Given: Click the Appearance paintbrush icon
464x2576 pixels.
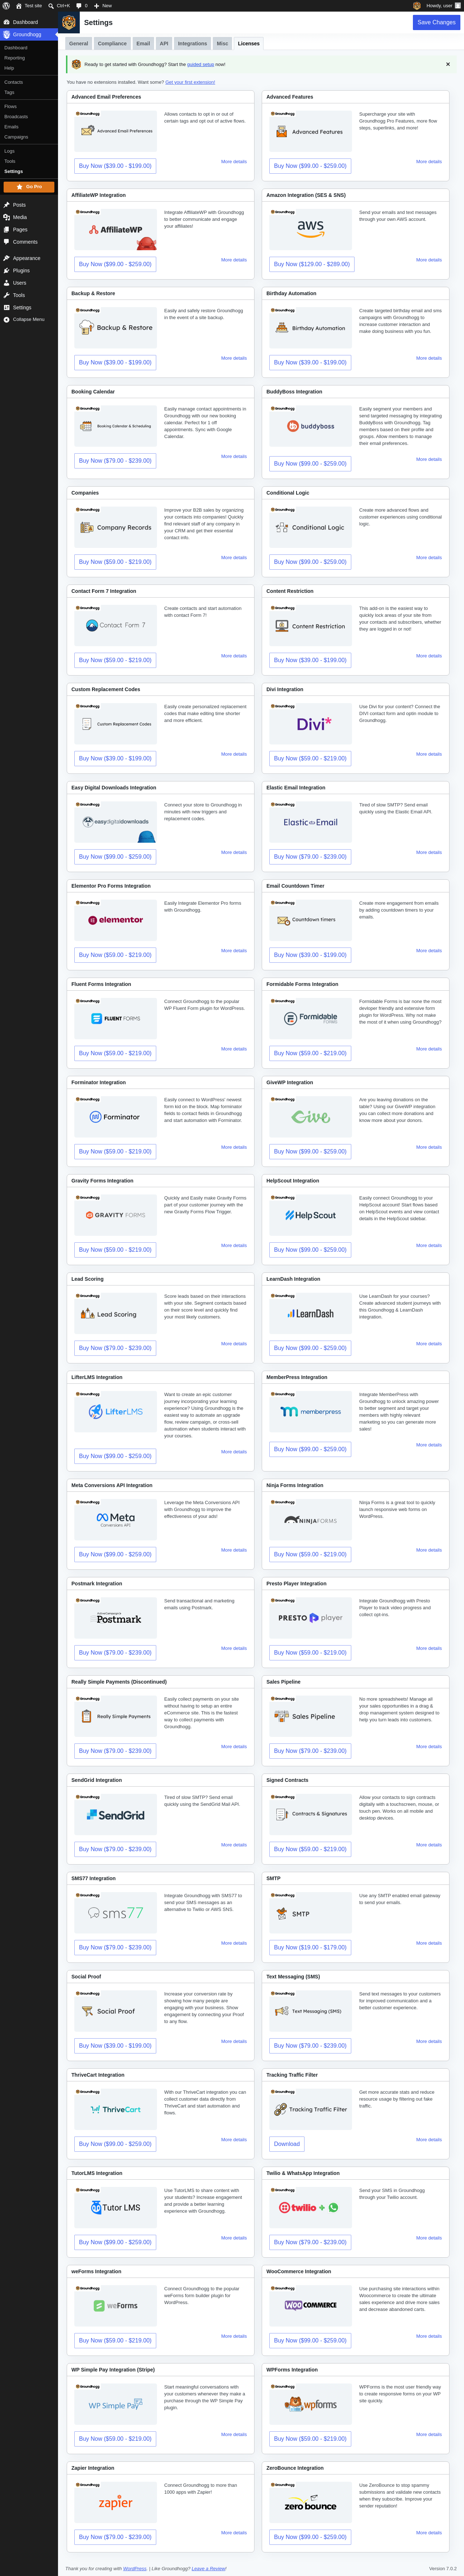Looking at the screenshot, I should tap(7, 258).
